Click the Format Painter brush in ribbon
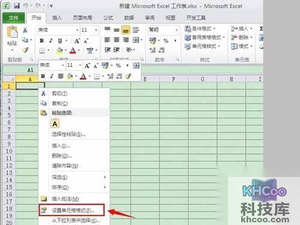The height and width of the screenshot is (225, 300). click(x=25, y=50)
